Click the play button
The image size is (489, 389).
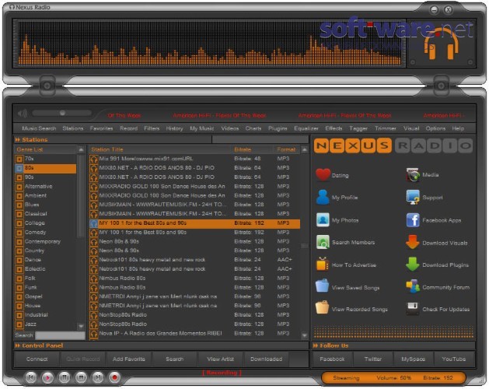(47, 377)
